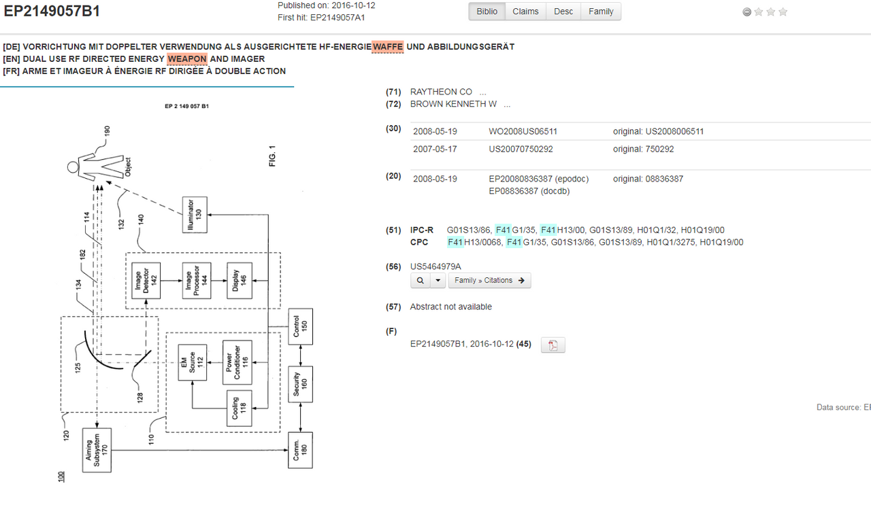The height and width of the screenshot is (505, 871).
Task: Expand the inventor ellipsis after BROWN KENNETH W
Action: [507, 104]
